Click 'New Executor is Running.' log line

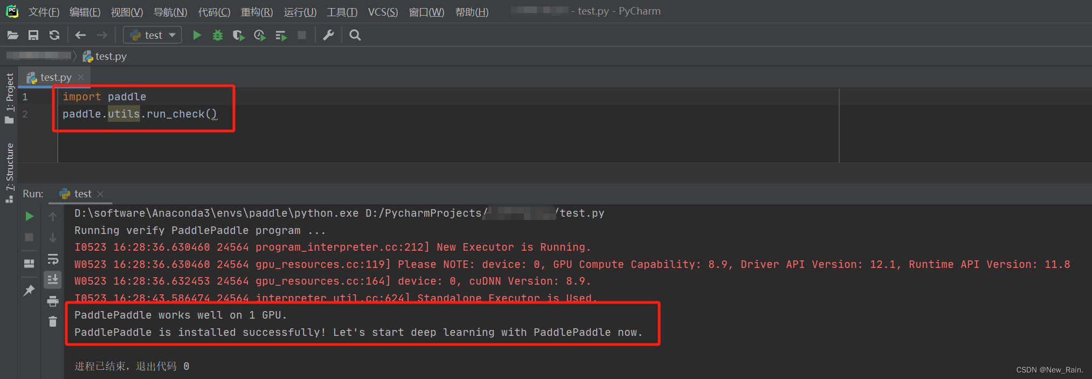click(333, 247)
